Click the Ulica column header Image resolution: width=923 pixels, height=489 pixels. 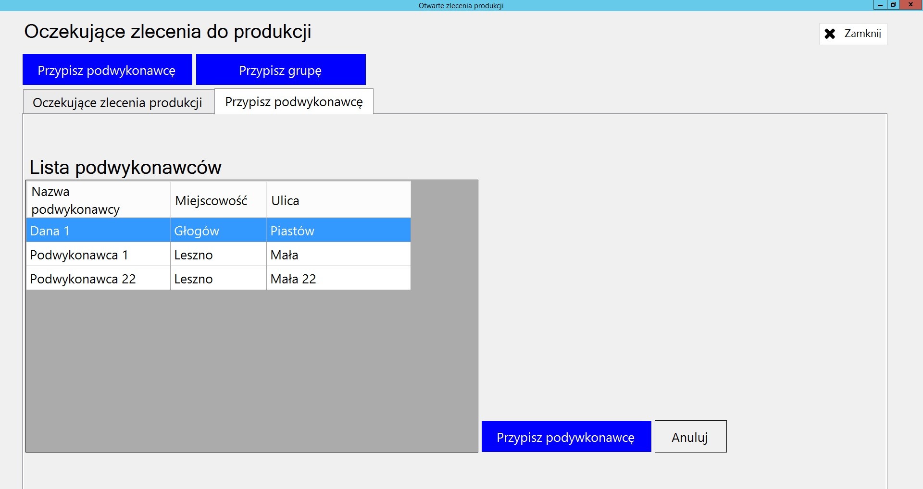click(339, 200)
